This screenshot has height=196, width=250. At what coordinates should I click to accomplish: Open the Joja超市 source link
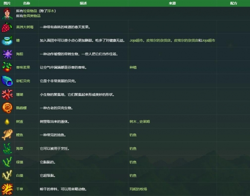coord(136,40)
